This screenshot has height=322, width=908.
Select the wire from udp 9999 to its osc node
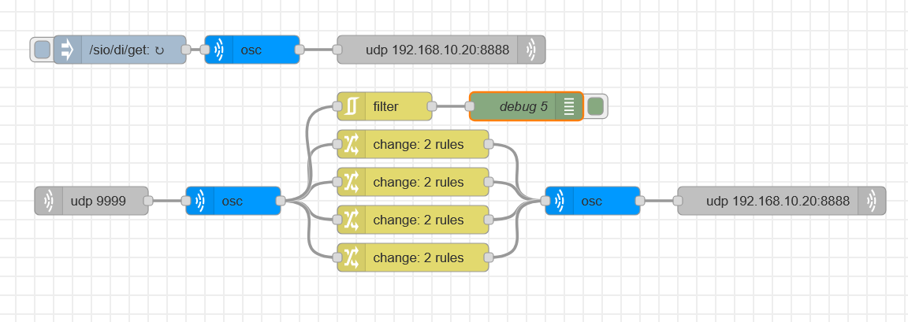point(169,201)
